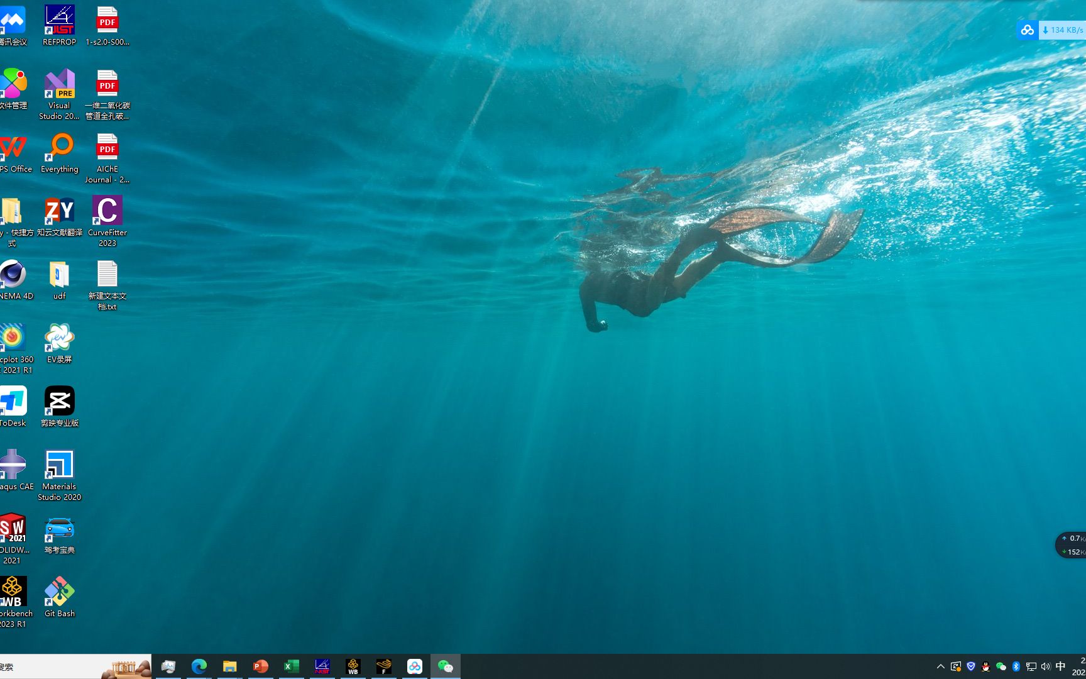This screenshot has height=679, width=1086.
Task: Open the 软件管理 shortcut
Action: (13, 89)
